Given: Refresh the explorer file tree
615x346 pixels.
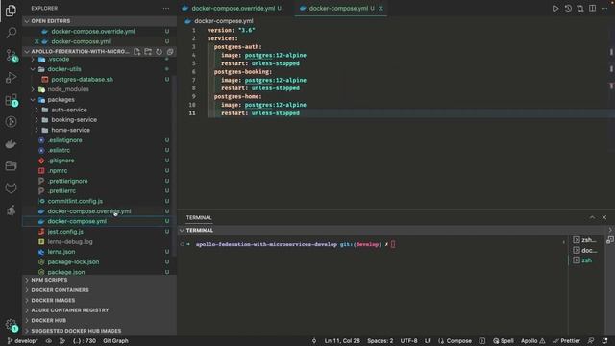Looking at the screenshot, I should 159,51.
